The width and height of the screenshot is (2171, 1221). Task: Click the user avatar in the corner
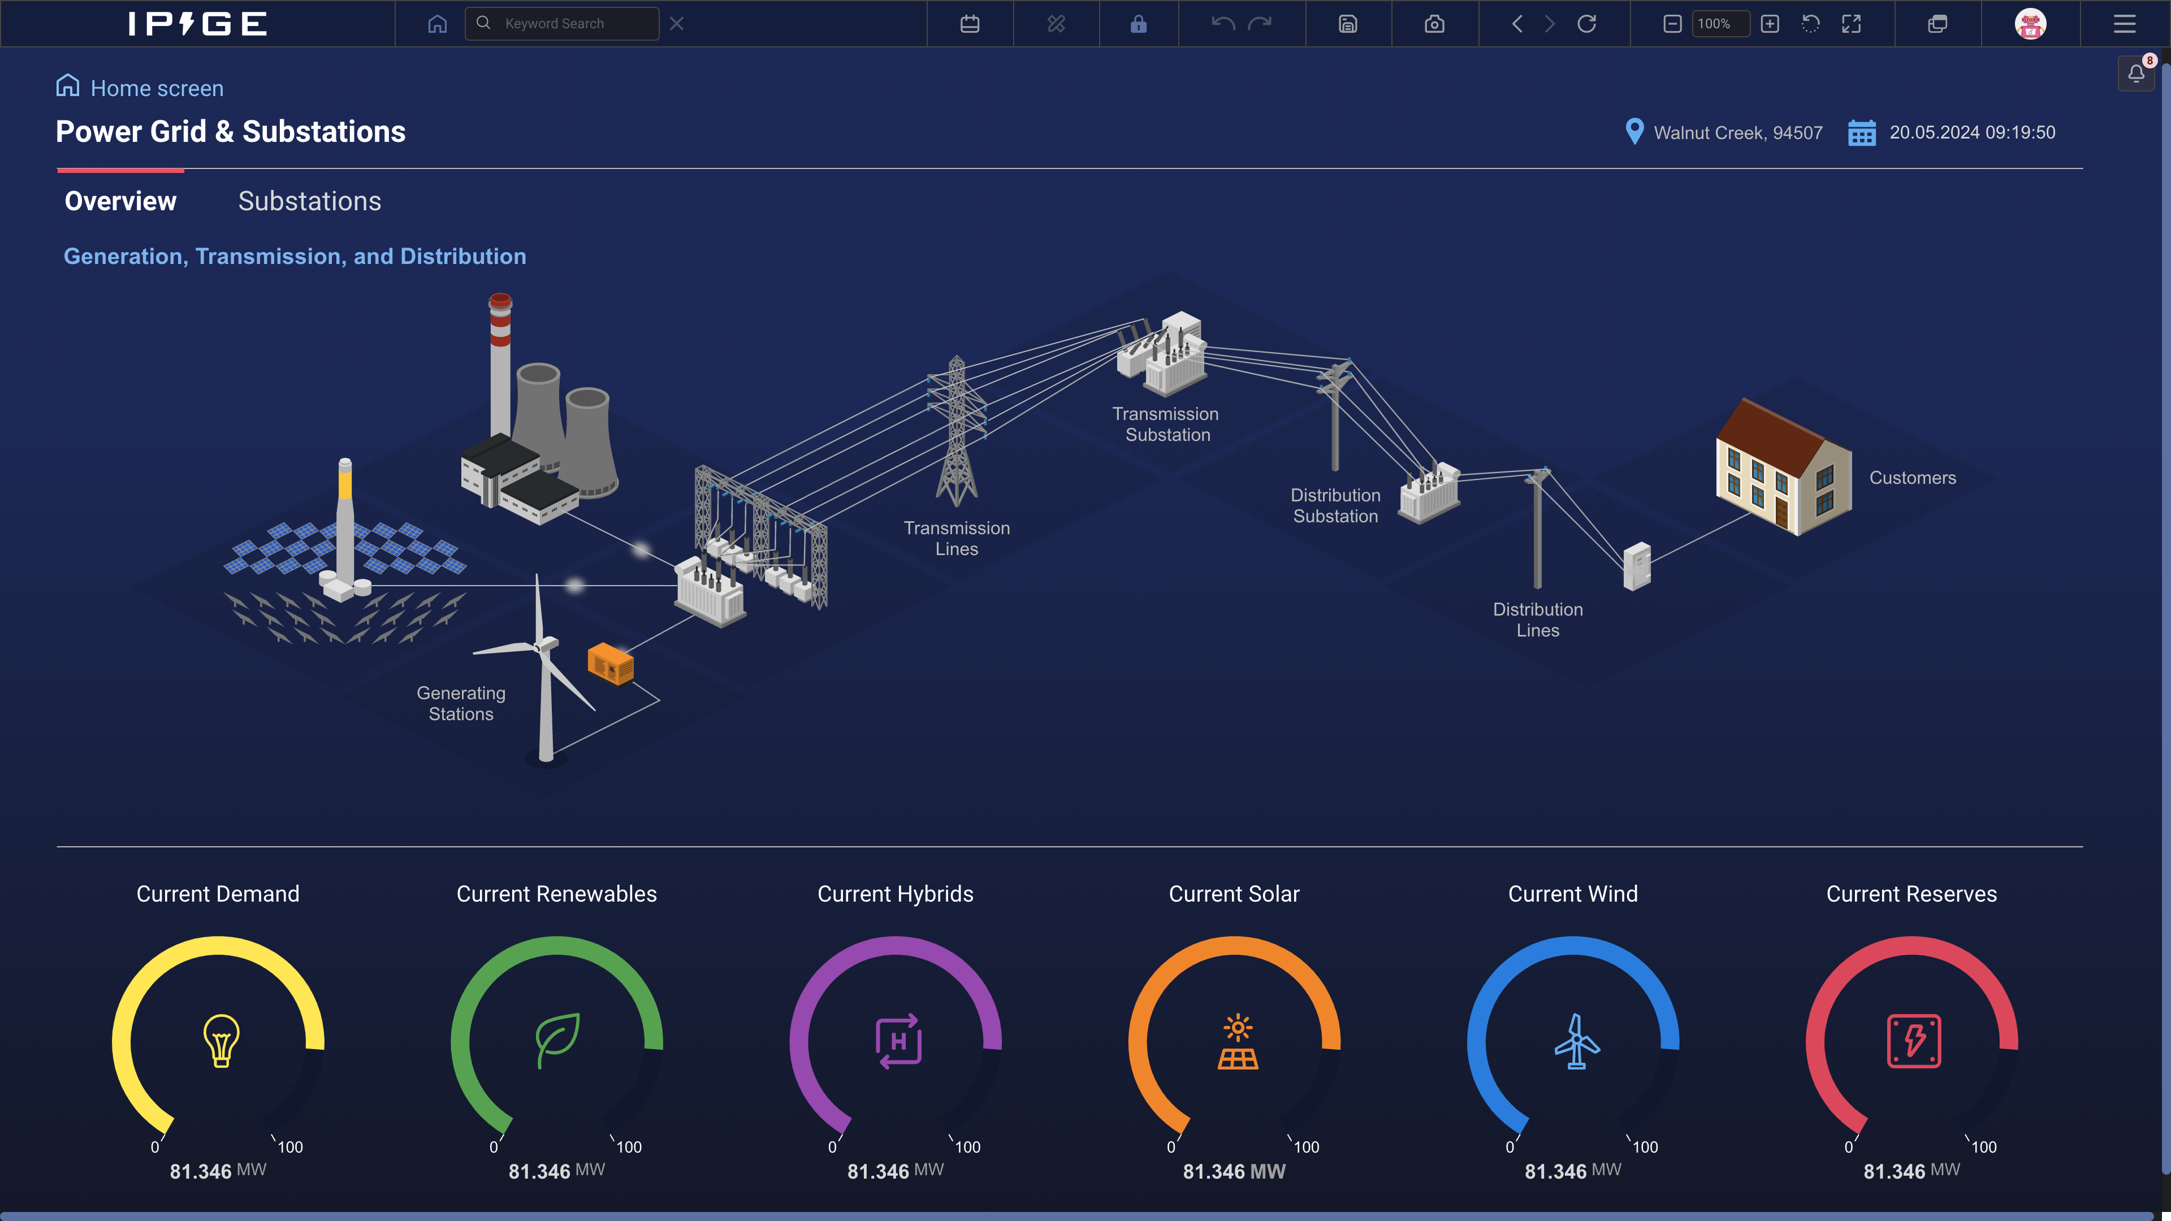click(2031, 24)
